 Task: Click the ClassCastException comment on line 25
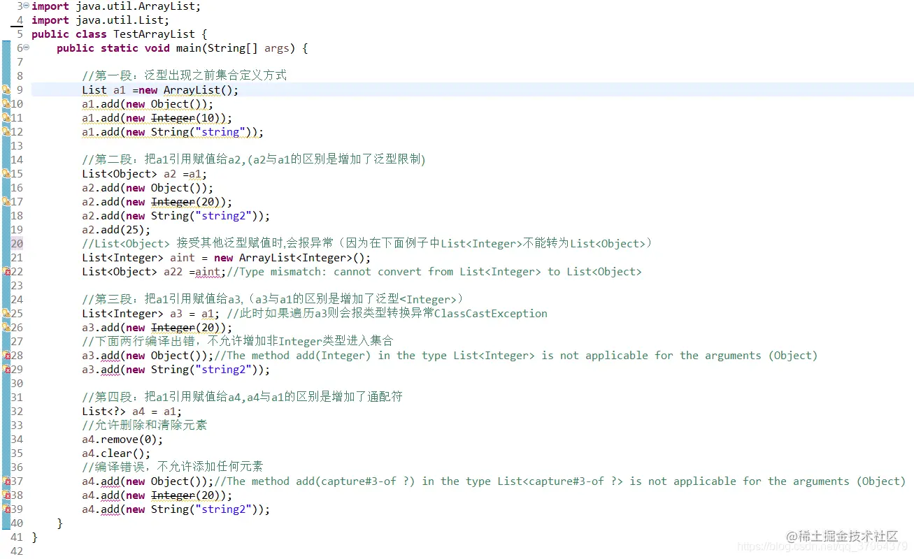tap(387, 313)
